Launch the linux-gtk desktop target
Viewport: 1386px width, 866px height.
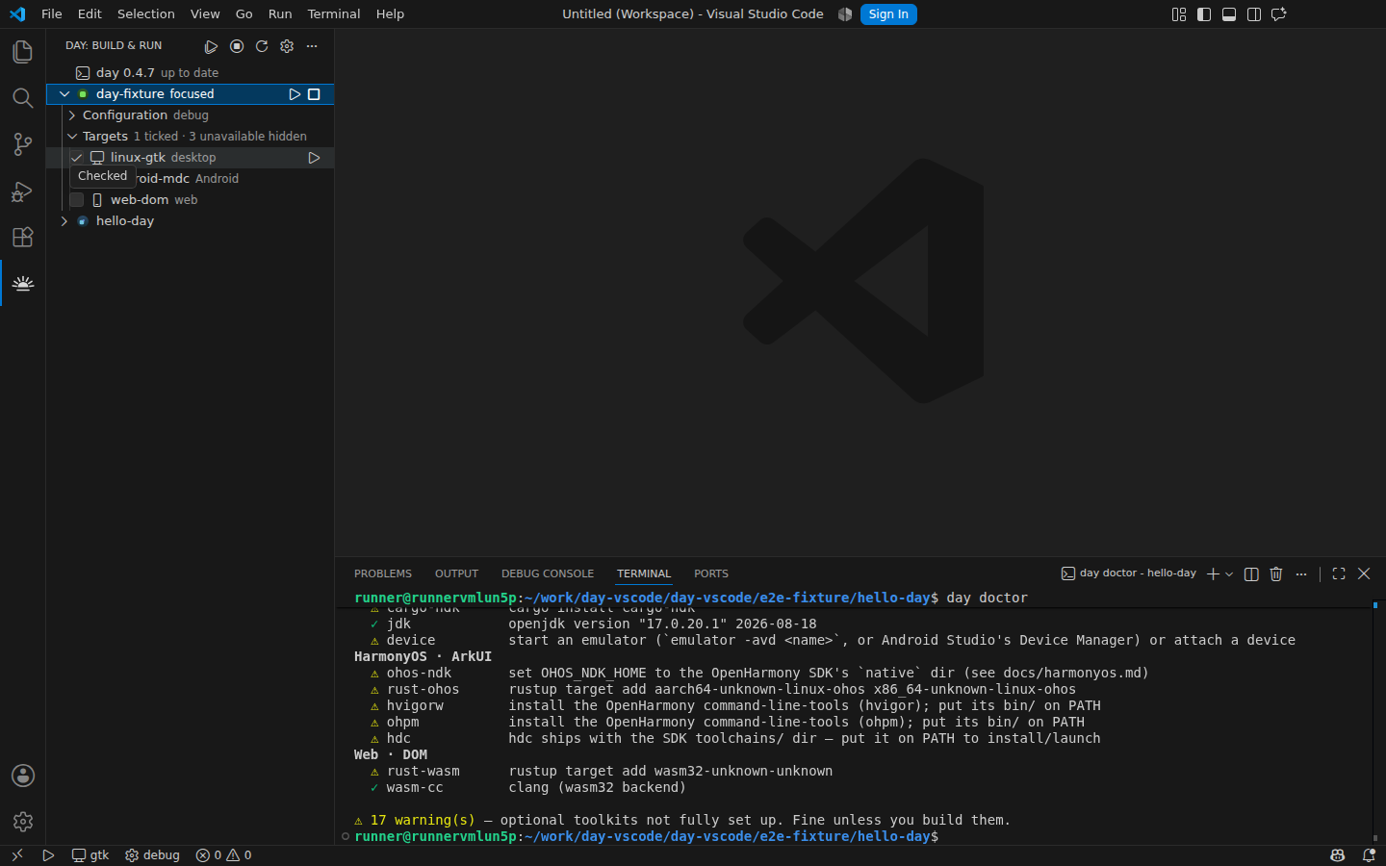point(314,158)
